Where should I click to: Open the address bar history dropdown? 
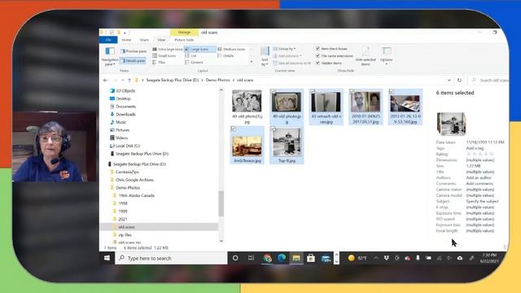[449, 80]
